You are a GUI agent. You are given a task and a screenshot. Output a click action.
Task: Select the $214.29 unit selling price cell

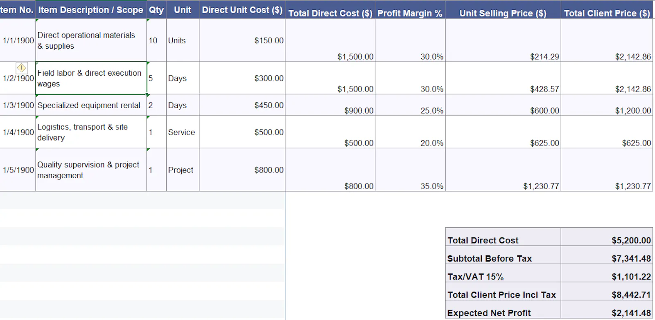point(503,40)
